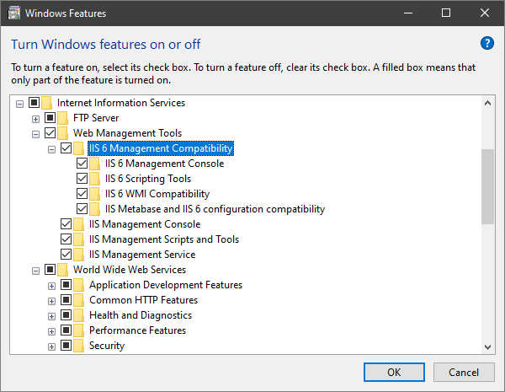Uncheck the Web Management Tools checkbox

click(x=50, y=133)
